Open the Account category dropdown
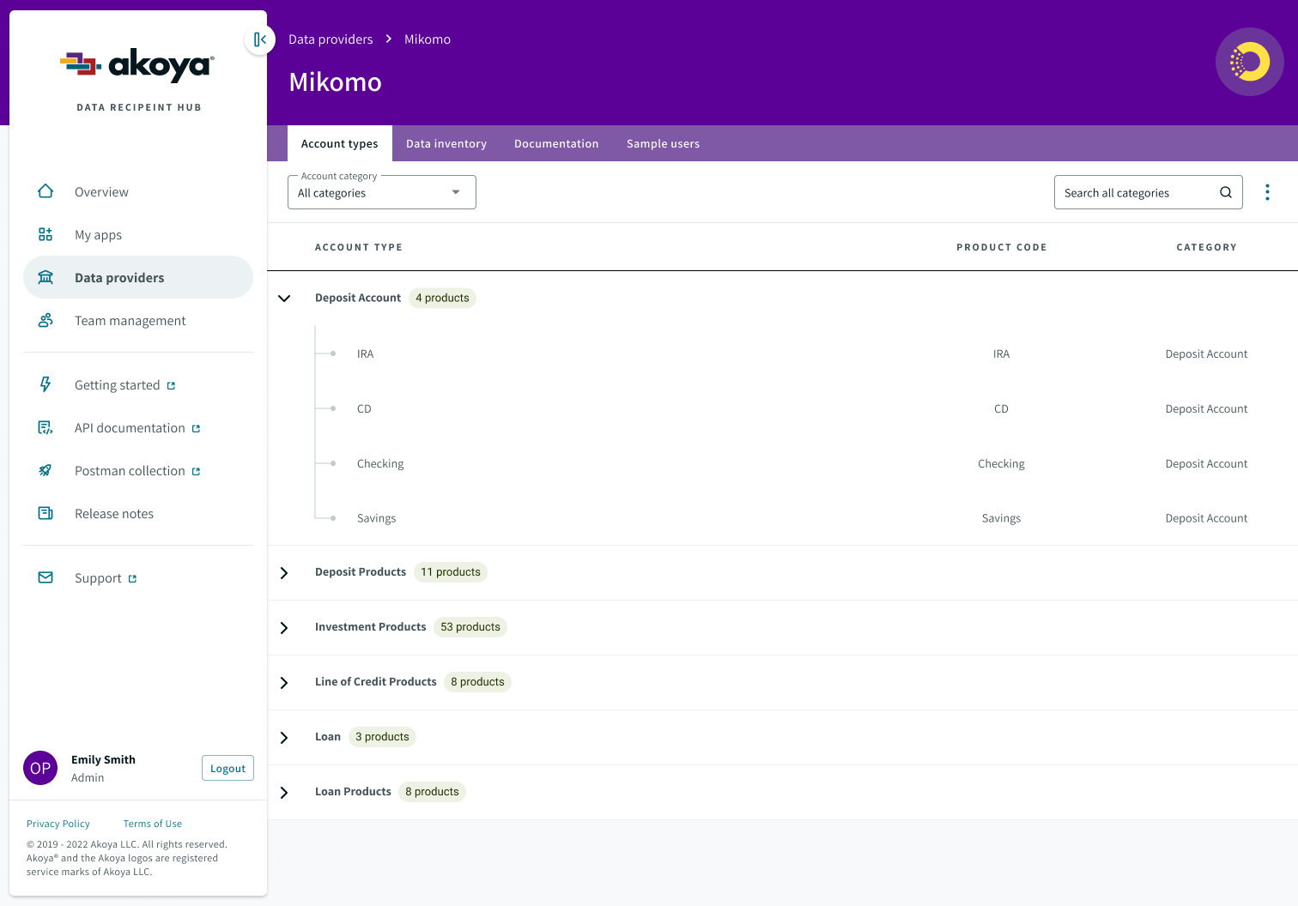 point(382,192)
